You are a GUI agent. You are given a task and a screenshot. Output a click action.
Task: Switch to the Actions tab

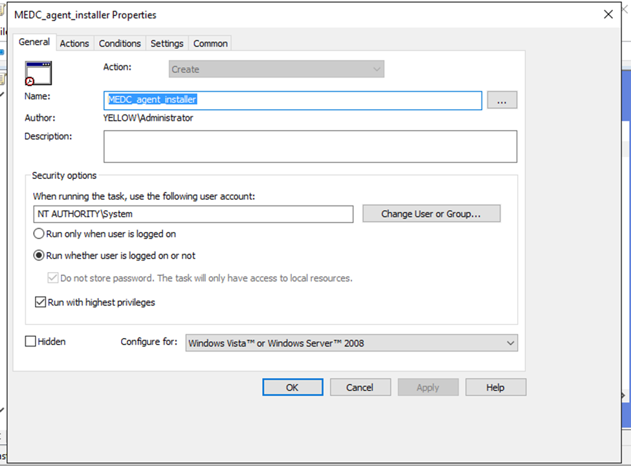tap(74, 43)
